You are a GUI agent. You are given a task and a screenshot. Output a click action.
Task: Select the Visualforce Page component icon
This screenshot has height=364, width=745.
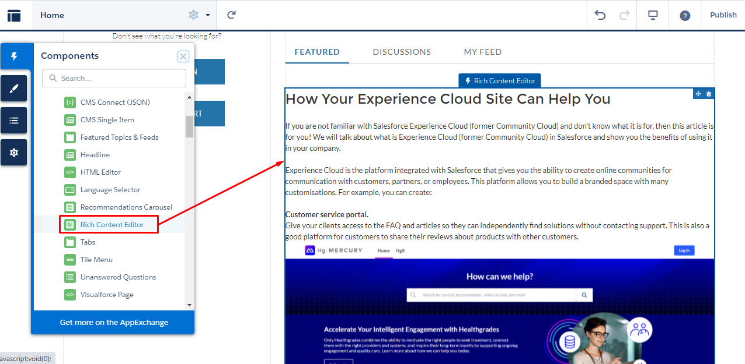pos(70,295)
